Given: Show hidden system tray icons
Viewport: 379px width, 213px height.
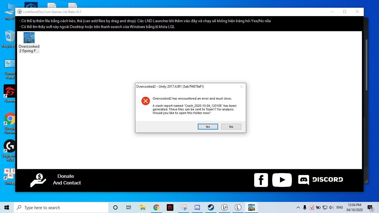Looking at the screenshot, I should pos(298,207).
